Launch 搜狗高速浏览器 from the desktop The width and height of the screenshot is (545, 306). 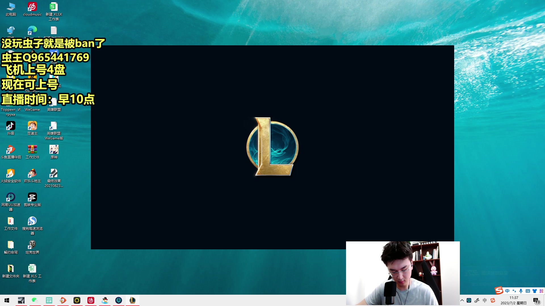pyautogui.click(x=32, y=226)
